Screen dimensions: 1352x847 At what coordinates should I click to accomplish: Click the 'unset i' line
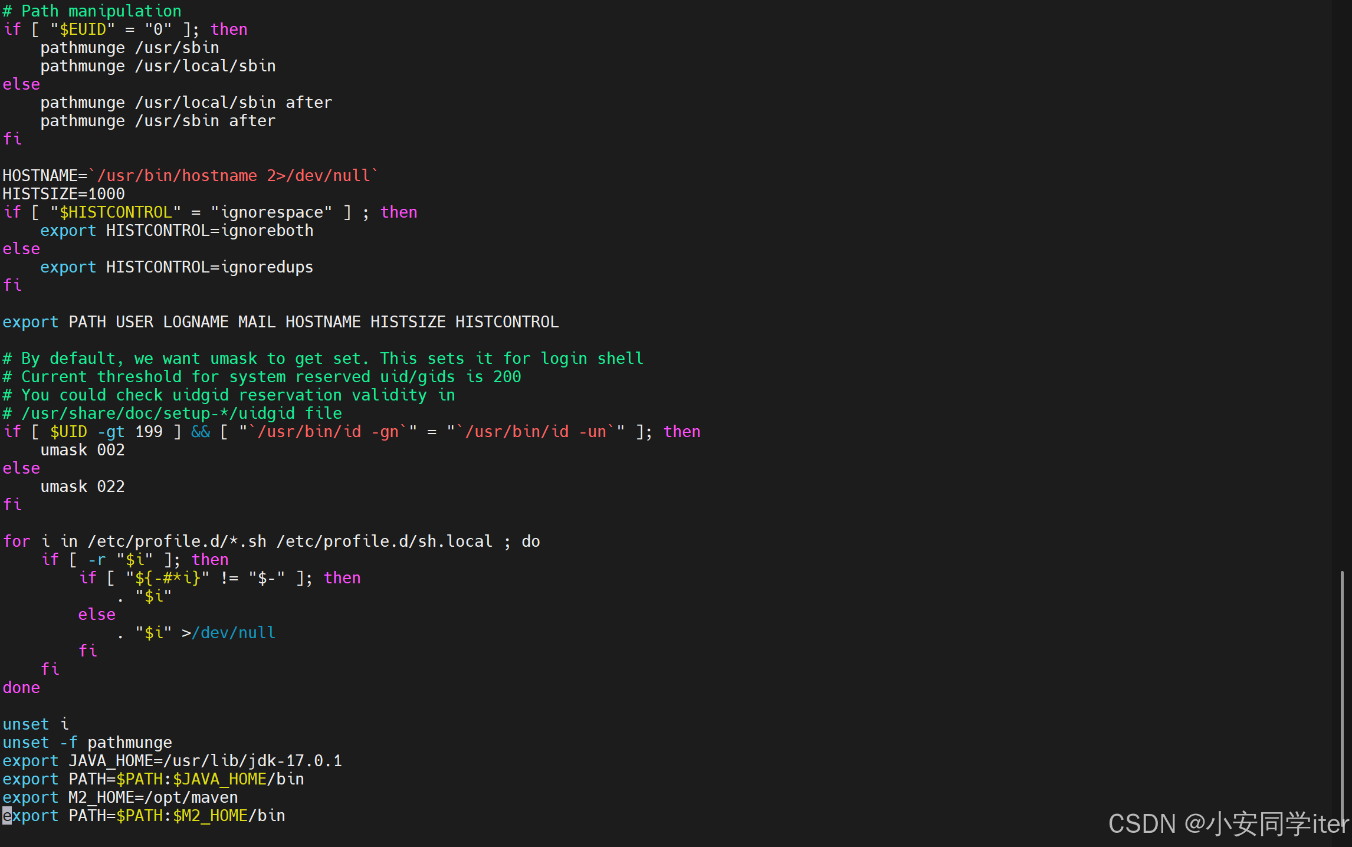[35, 724]
